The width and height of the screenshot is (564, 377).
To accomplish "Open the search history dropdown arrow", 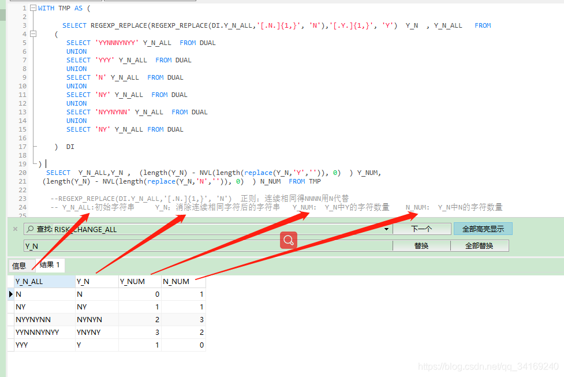I will [386, 229].
